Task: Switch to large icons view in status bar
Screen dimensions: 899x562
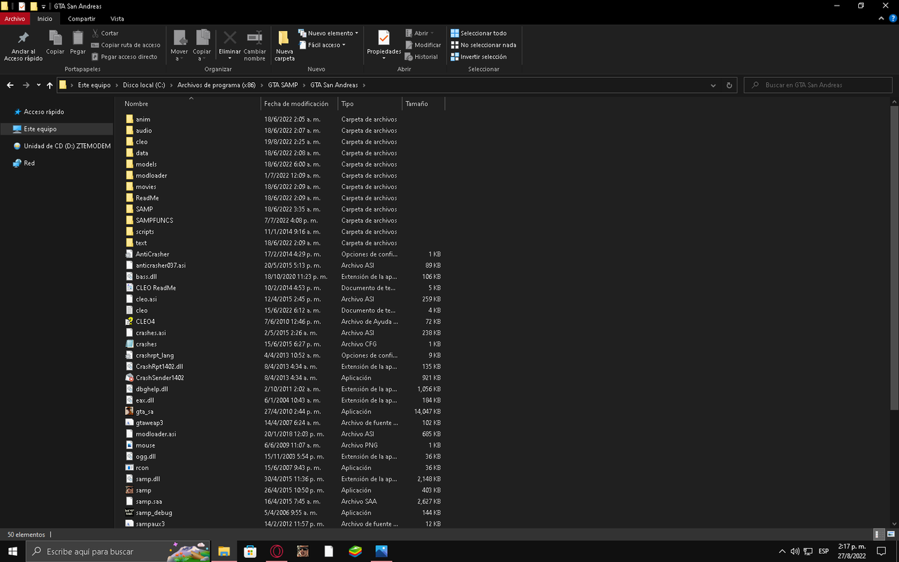Action: pos(891,535)
